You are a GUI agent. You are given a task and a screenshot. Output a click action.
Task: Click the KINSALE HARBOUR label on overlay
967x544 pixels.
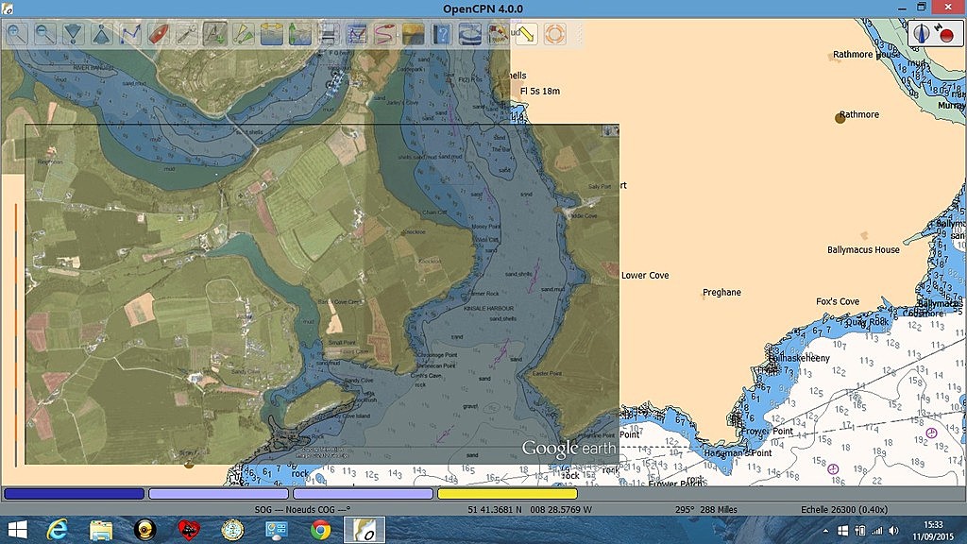(489, 309)
